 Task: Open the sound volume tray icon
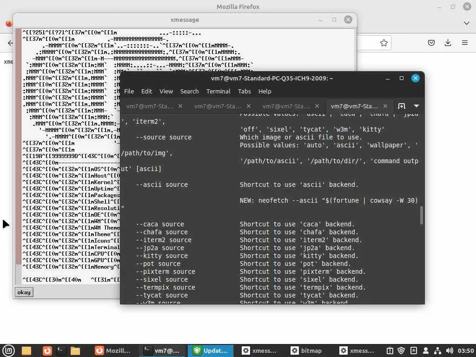[x=450, y=351]
